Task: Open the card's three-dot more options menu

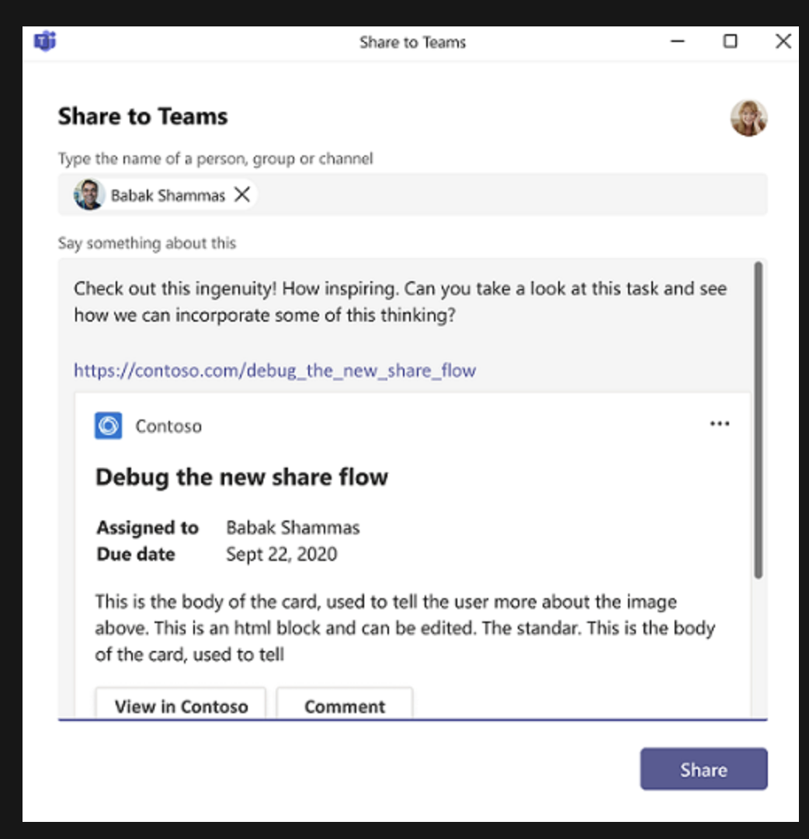Action: click(x=720, y=424)
